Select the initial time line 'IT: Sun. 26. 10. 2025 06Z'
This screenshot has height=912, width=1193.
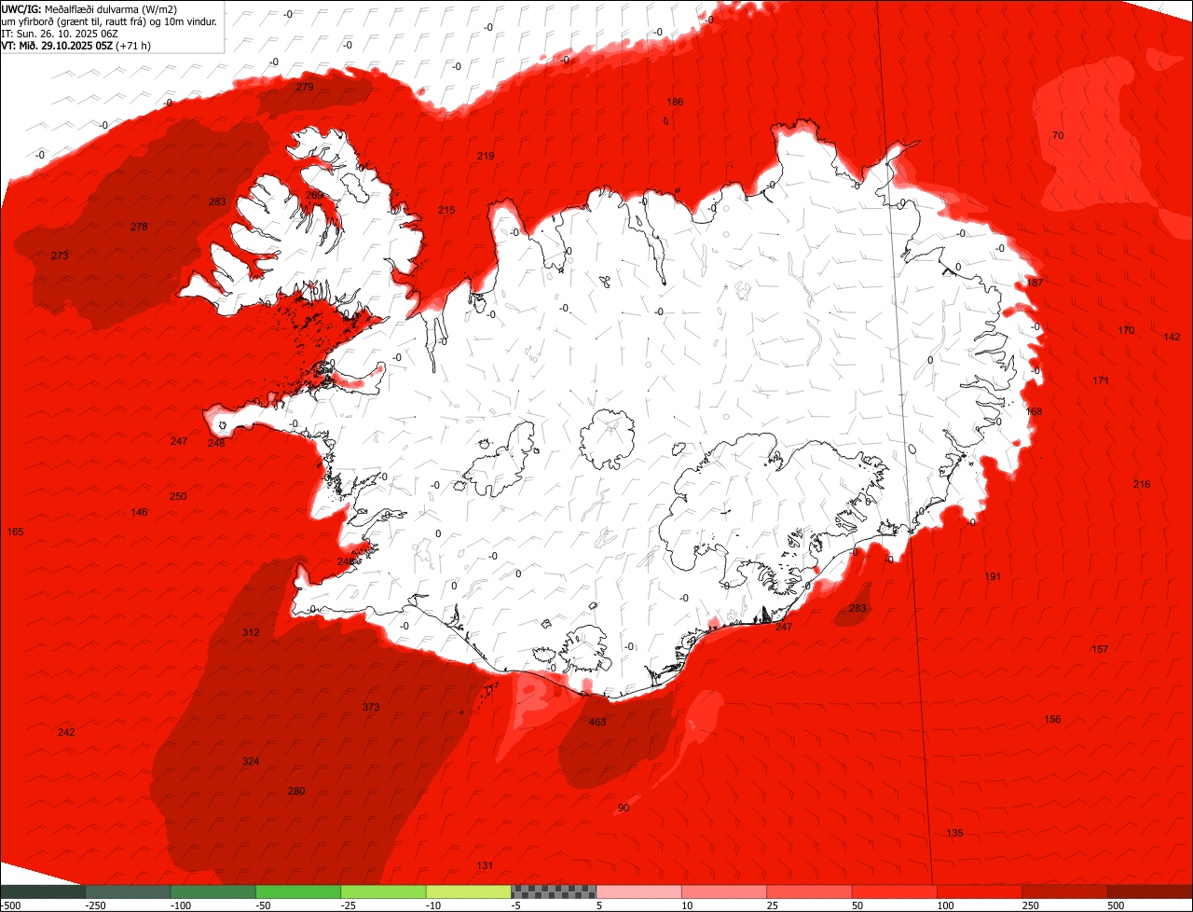(x=60, y=34)
